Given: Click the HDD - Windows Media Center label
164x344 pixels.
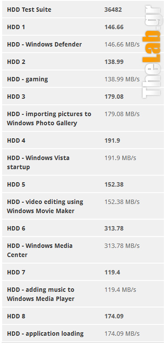Looking at the screenshot, I should tap(40, 250).
